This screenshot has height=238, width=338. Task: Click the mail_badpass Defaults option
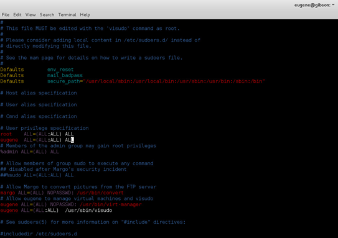pos(65,76)
